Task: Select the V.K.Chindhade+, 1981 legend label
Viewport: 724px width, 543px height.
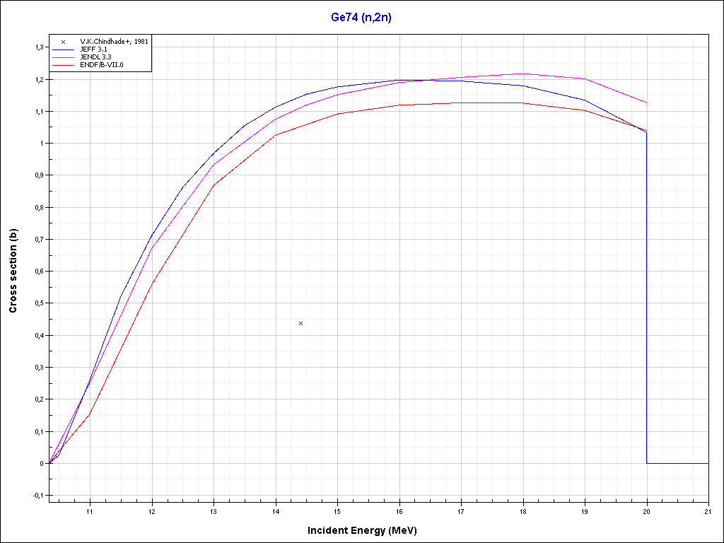Action: point(114,42)
